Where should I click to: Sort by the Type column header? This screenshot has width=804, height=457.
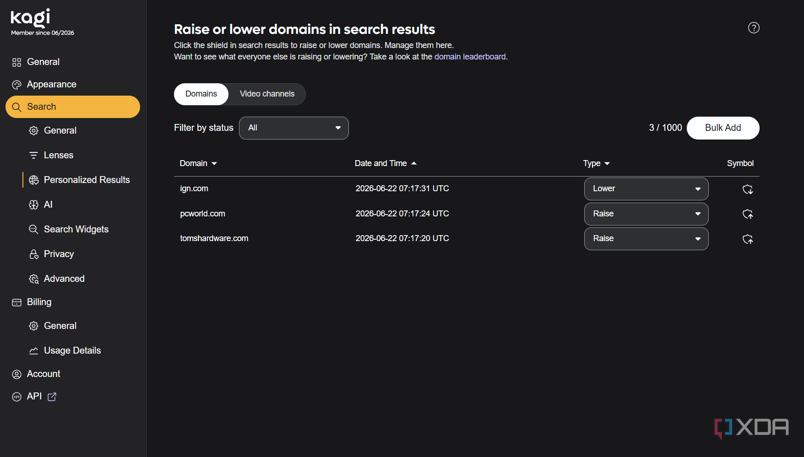[x=596, y=163]
